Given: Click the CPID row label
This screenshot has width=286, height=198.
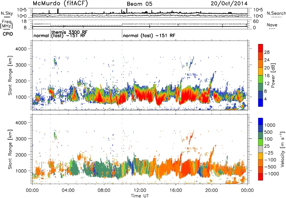Looking at the screenshot, I should click(8, 34).
